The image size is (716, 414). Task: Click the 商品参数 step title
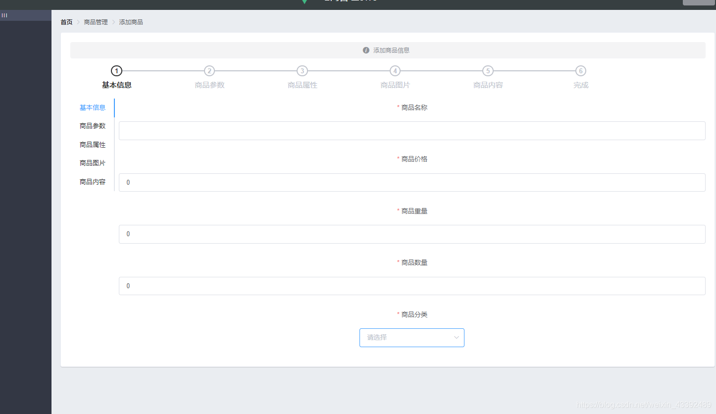[x=209, y=85]
